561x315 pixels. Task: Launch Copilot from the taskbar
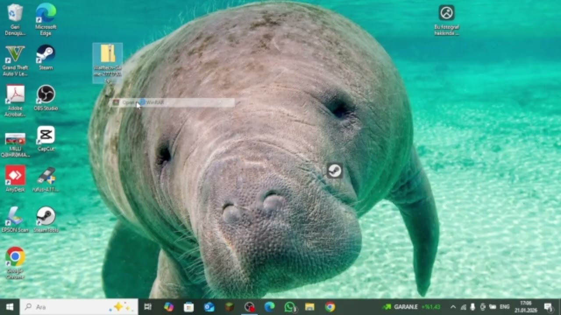pos(169,307)
